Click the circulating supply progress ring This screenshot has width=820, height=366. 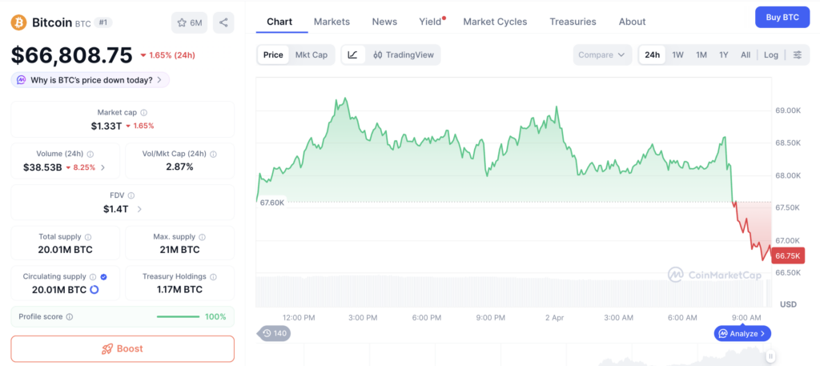click(x=94, y=290)
